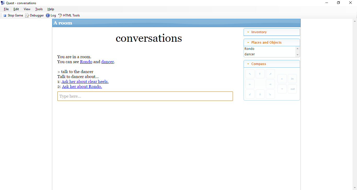Open the Log viewer
357x190 pixels.
pos(51,15)
